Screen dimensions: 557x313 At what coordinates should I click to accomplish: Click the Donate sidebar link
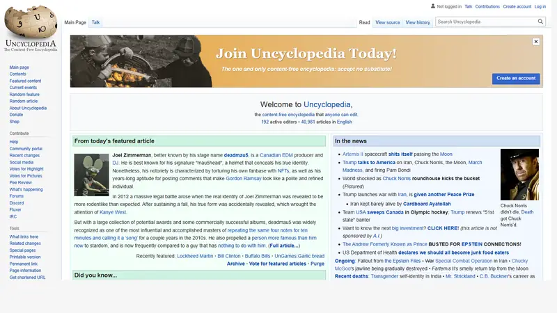[16, 115]
